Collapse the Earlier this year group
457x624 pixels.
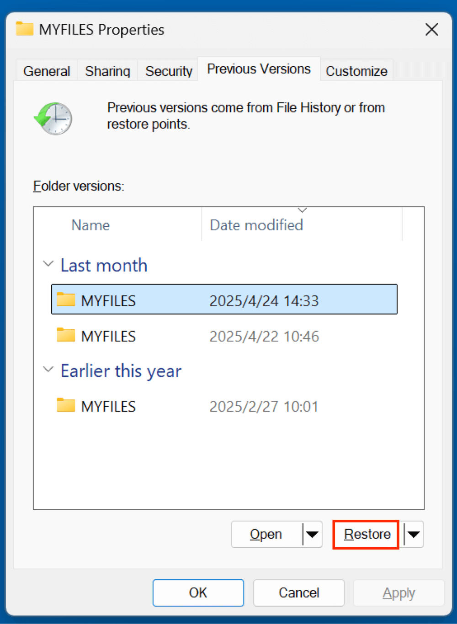48,369
